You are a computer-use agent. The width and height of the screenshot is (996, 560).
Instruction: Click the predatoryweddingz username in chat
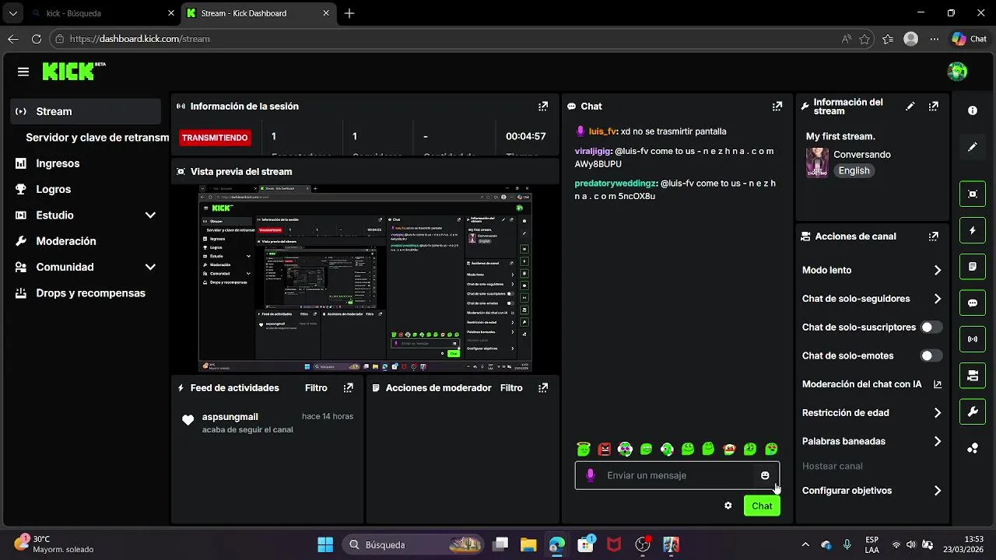tap(615, 184)
